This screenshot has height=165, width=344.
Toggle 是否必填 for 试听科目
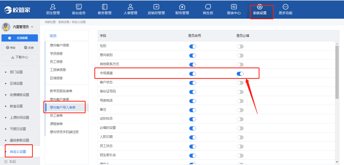[x=240, y=119]
